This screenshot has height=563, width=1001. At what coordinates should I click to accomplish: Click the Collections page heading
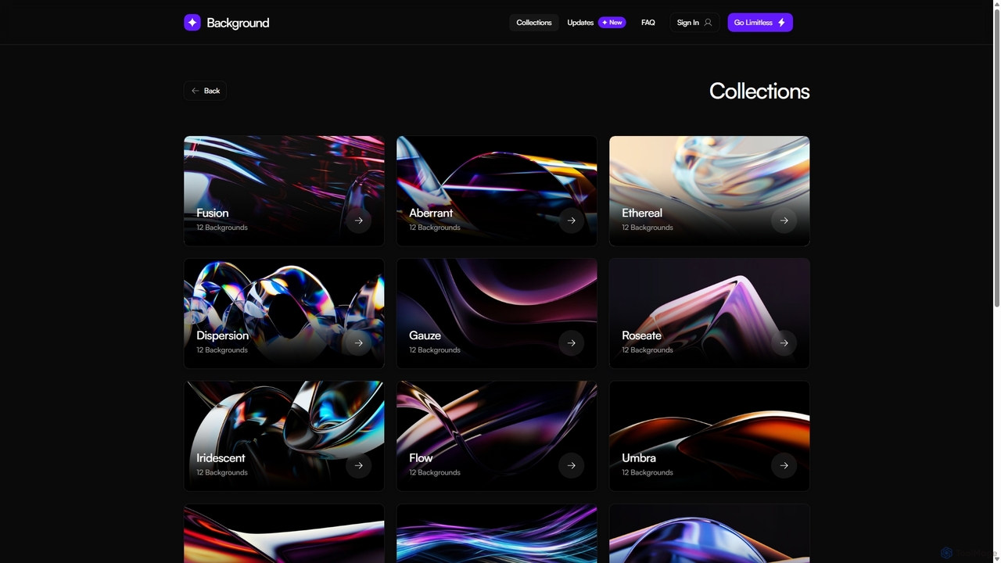[759, 91]
